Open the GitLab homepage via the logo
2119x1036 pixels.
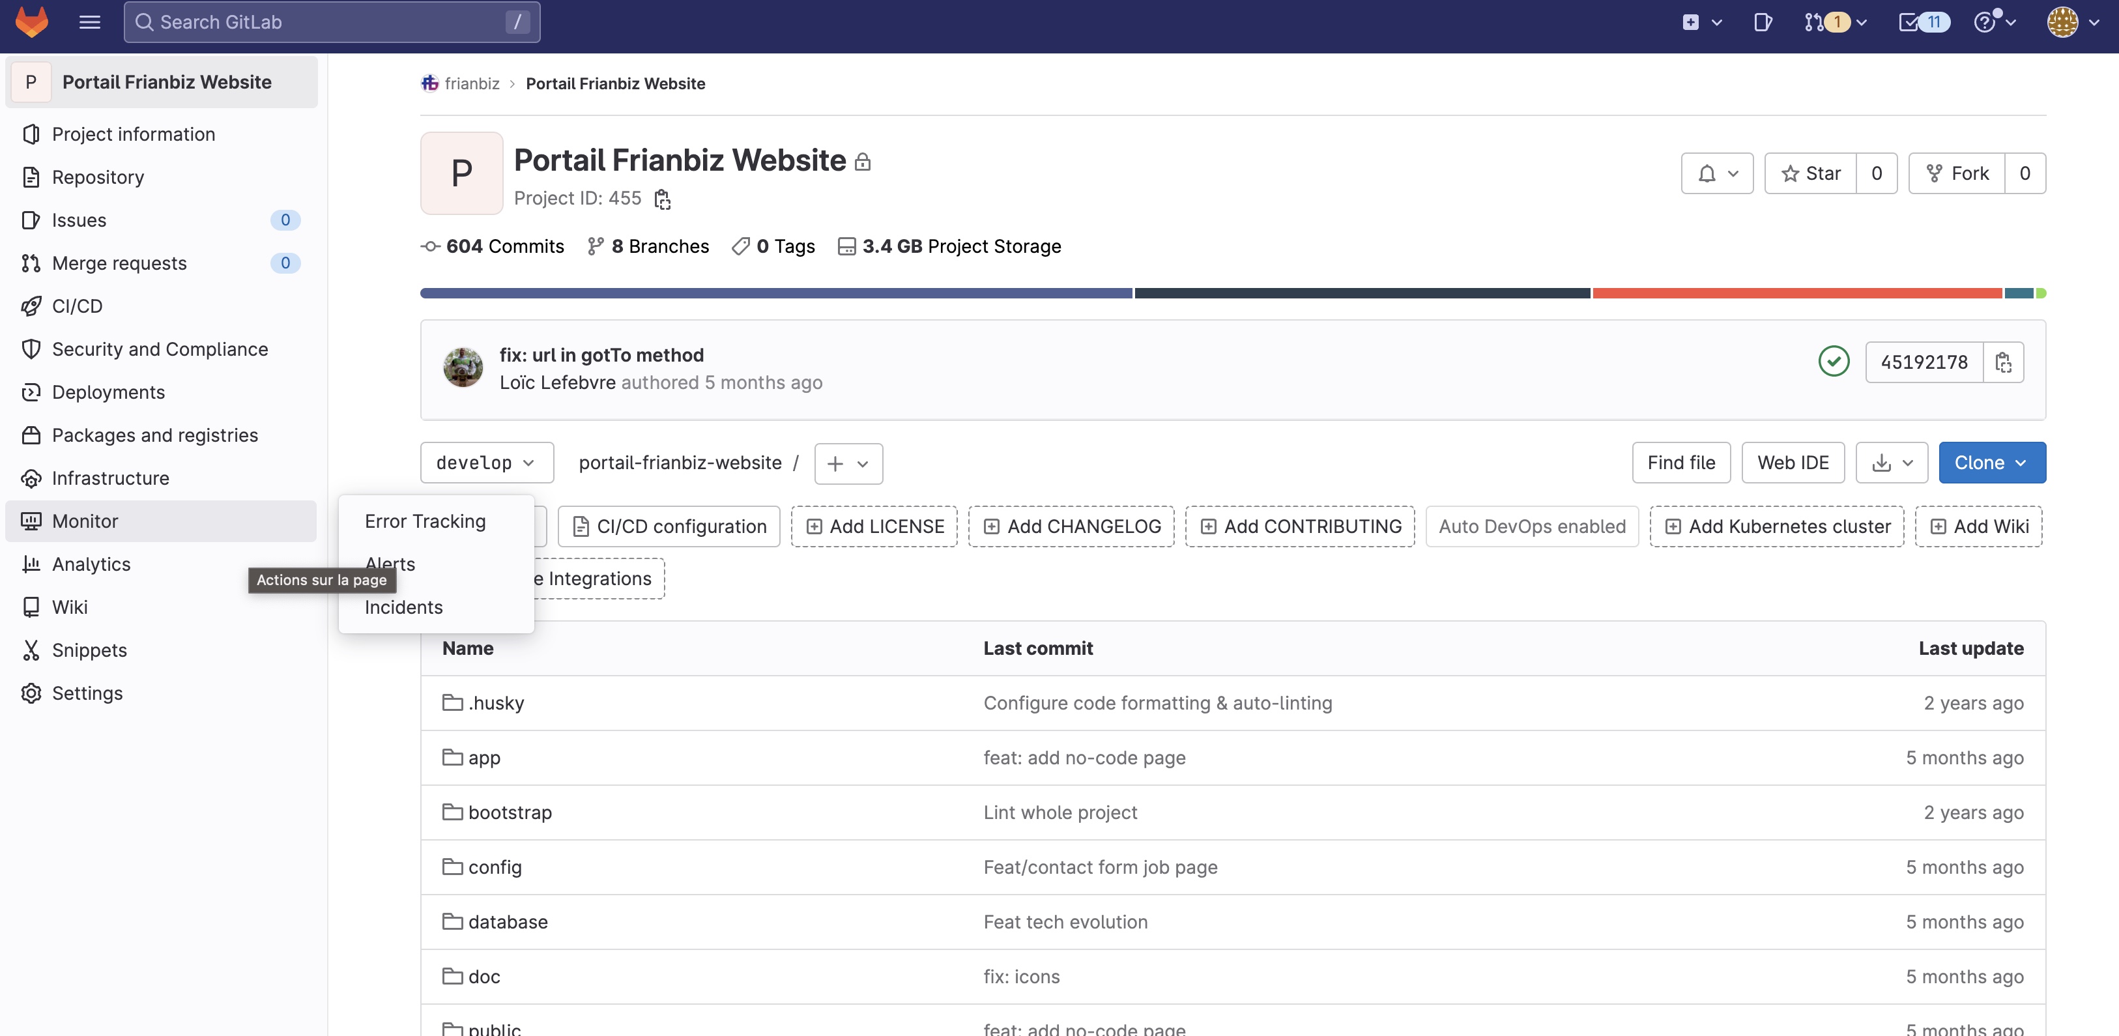pos(31,22)
